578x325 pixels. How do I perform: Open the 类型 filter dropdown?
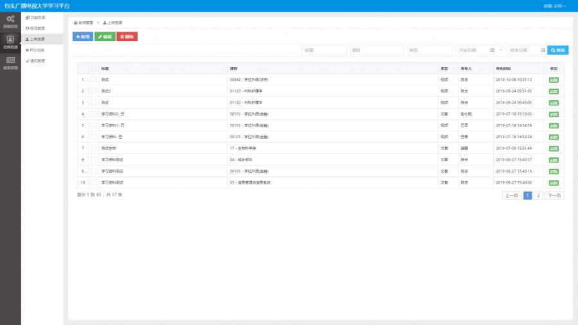[429, 50]
